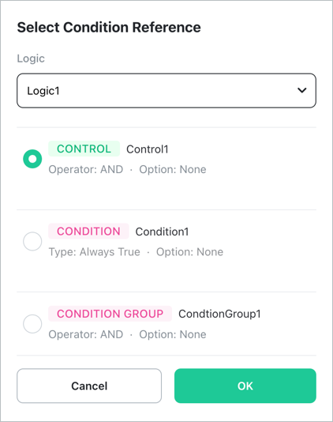The width and height of the screenshot is (333, 422).
Task: Confirm selection with OK button
Action: pyautogui.click(x=245, y=386)
